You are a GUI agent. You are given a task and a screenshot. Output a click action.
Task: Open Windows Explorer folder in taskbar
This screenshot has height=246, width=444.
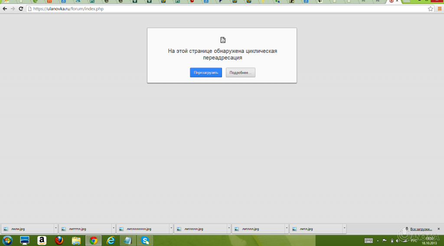tap(76, 240)
